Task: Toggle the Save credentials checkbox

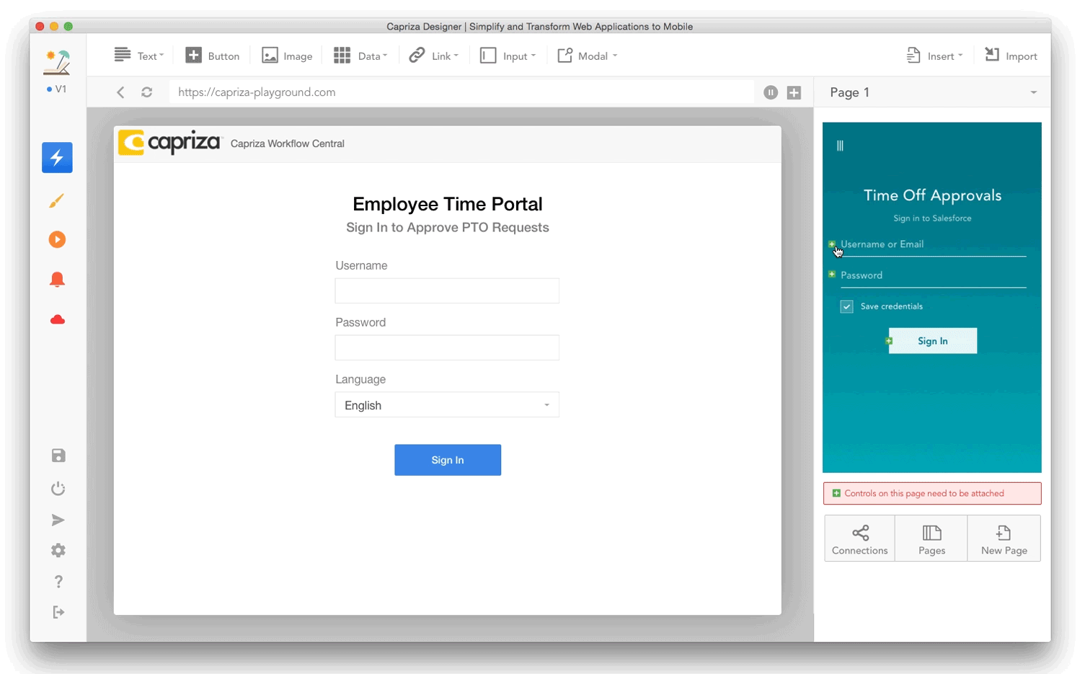Action: tap(847, 306)
